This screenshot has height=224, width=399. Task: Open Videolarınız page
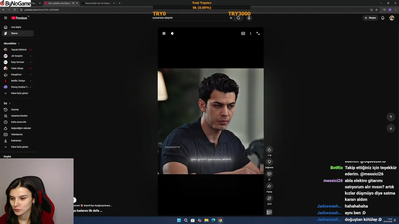(x=18, y=134)
